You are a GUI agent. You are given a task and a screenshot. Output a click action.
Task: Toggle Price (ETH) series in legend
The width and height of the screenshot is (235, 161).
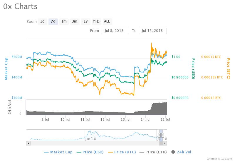click(153, 152)
